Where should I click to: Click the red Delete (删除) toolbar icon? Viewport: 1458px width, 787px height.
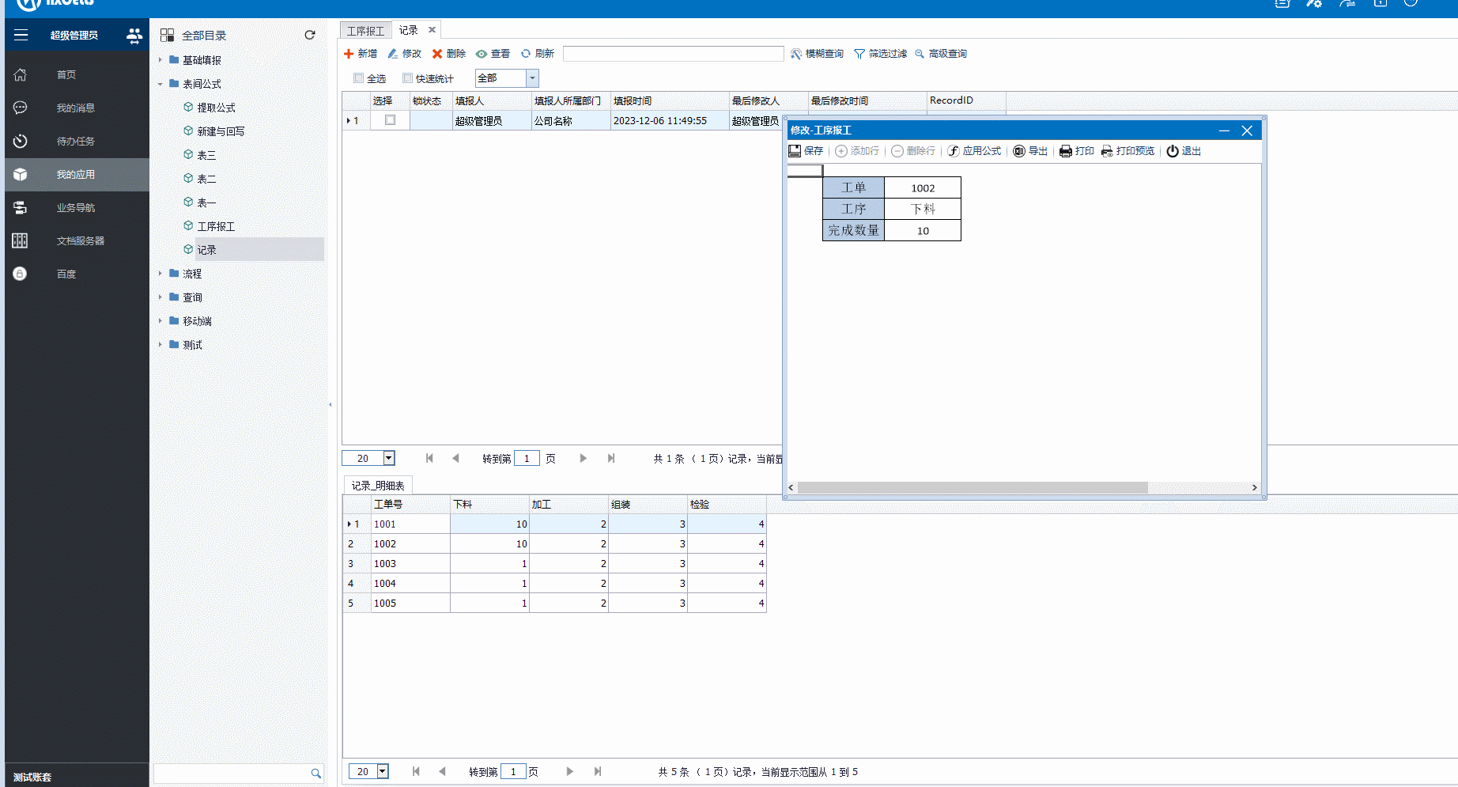coord(437,54)
